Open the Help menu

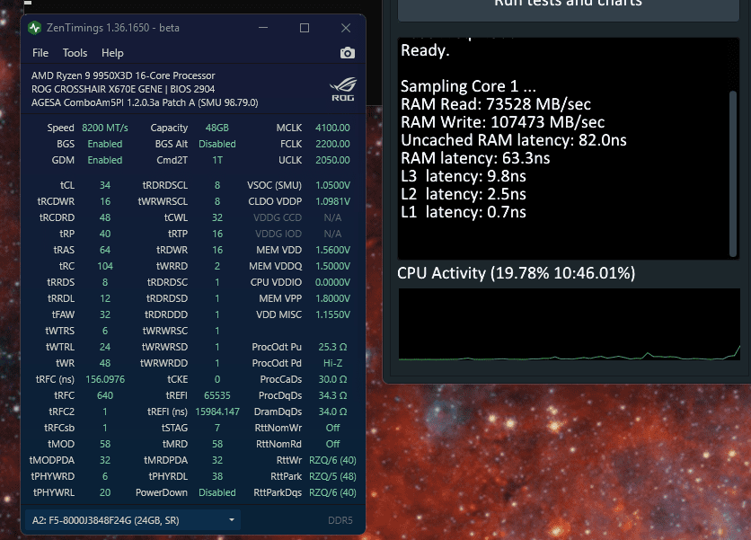point(112,53)
